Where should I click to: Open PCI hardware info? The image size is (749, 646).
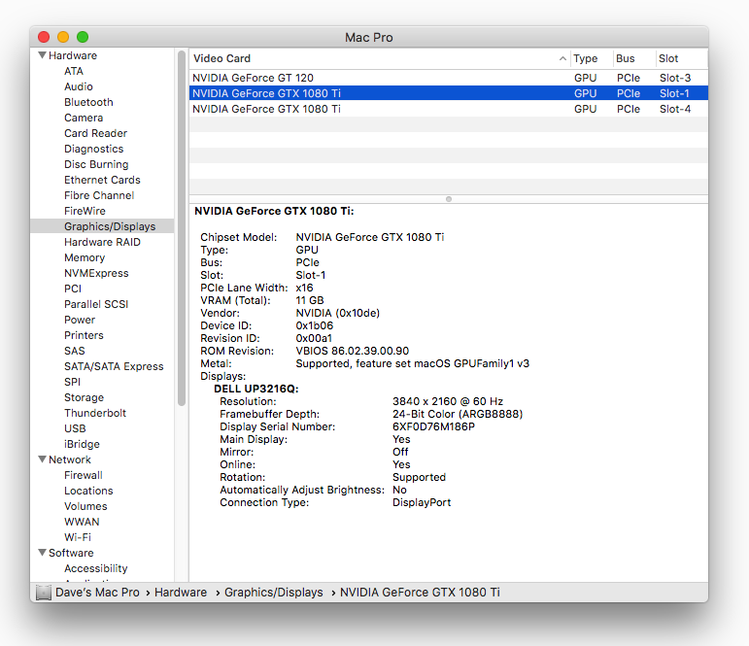coord(73,289)
